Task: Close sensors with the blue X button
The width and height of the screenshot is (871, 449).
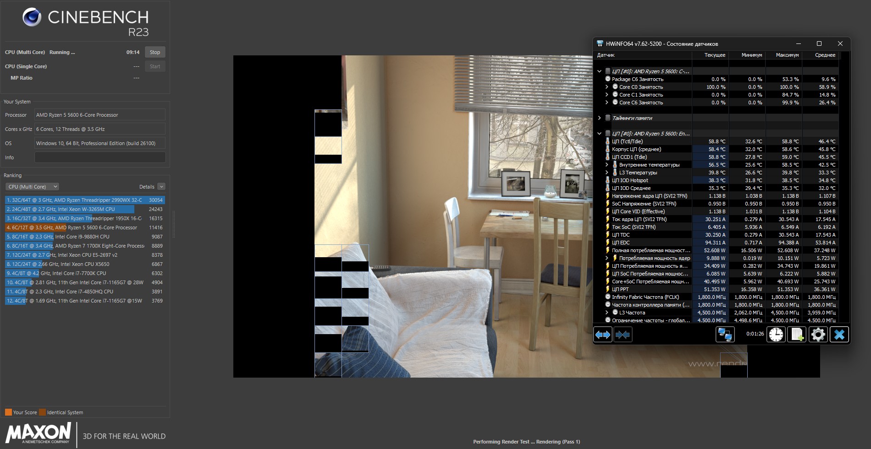Action: pyautogui.click(x=839, y=335)
